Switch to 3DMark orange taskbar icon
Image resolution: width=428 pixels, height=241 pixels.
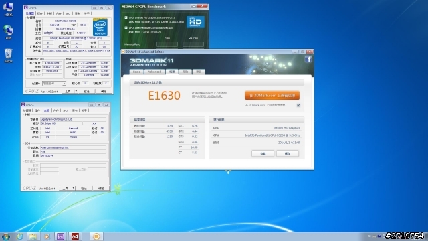pyautogui.click(x=96, y=236)
